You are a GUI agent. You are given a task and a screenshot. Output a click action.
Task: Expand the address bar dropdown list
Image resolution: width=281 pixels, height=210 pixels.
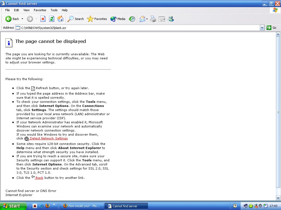pos(262,28)
